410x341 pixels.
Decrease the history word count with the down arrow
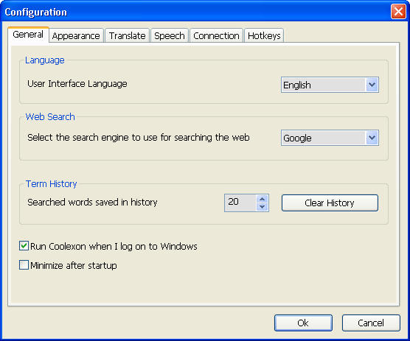(x=263, y=207)
